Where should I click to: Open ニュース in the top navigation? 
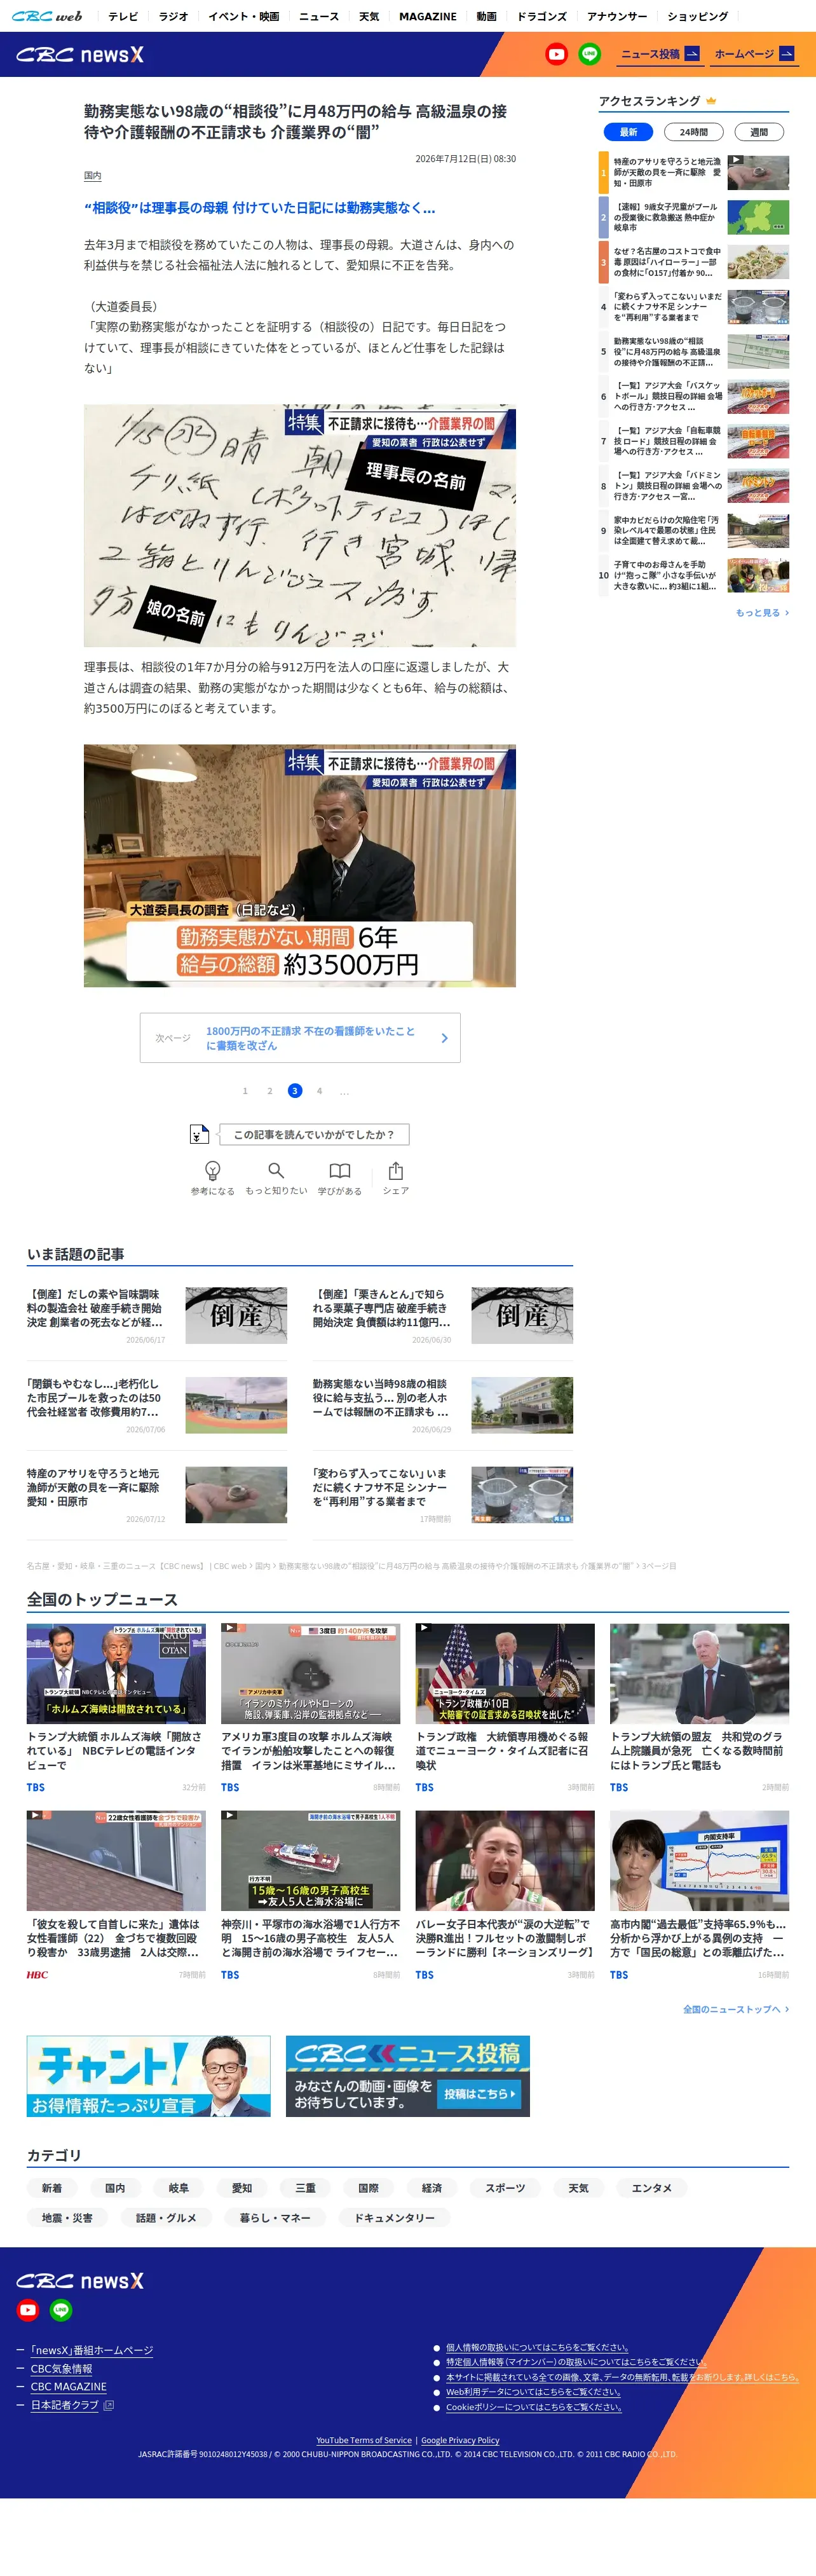[319, 16]
